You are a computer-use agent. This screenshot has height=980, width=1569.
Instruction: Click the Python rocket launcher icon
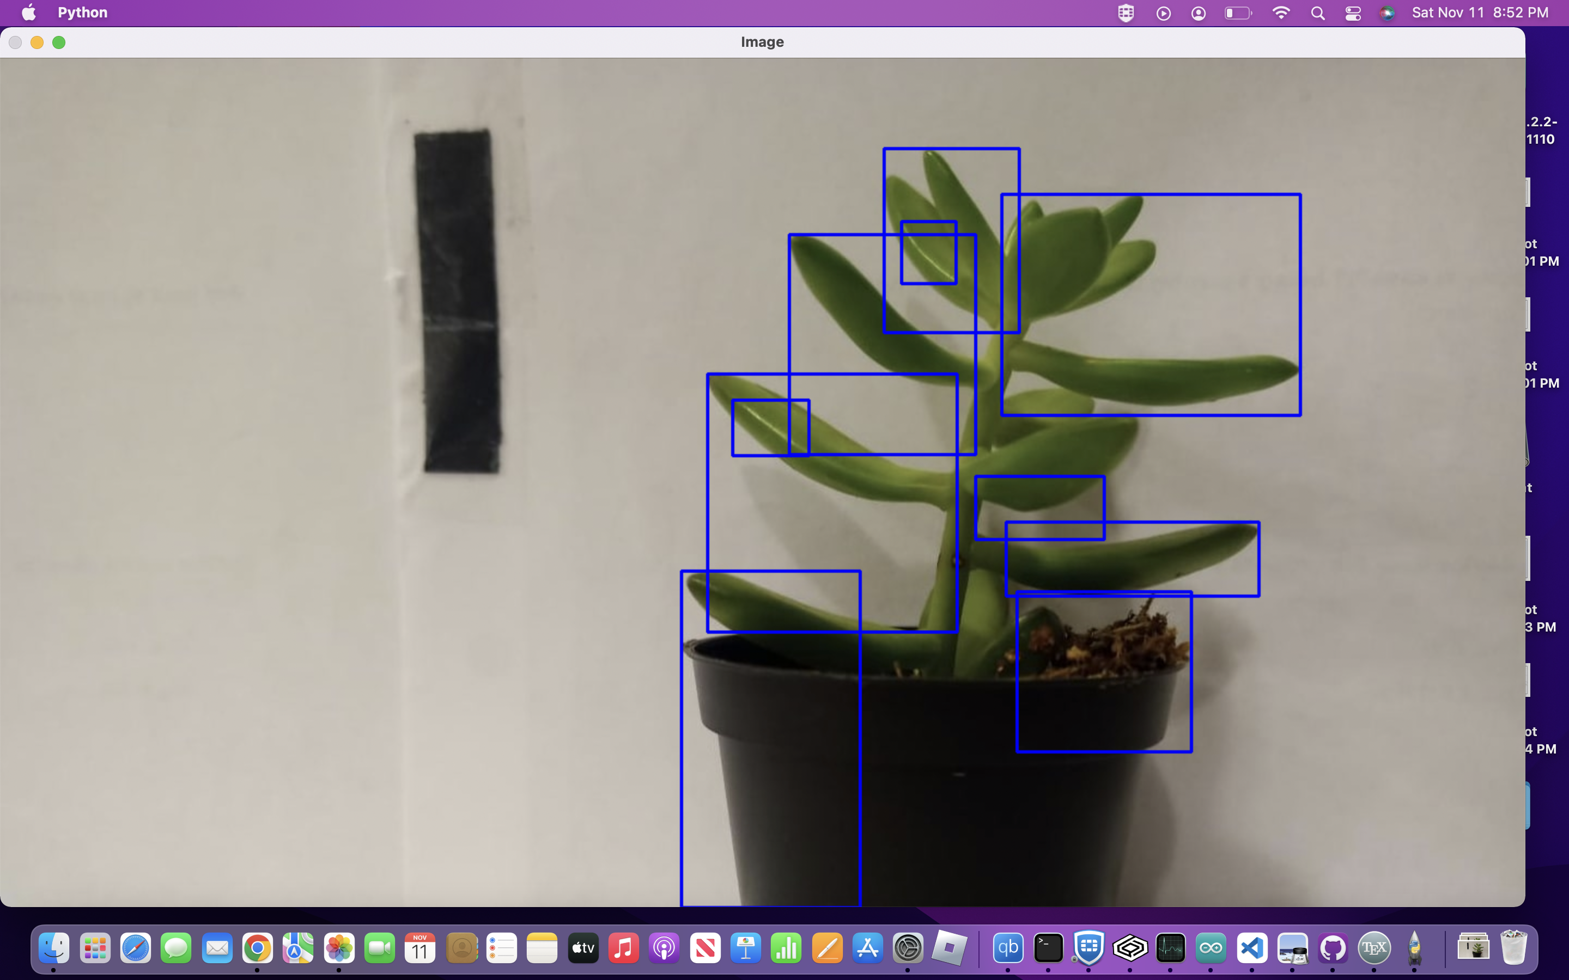click(x=1414, y=949)
